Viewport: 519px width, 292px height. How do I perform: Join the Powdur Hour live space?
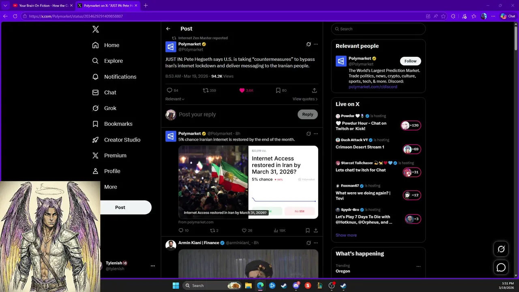tap(411, 125)
